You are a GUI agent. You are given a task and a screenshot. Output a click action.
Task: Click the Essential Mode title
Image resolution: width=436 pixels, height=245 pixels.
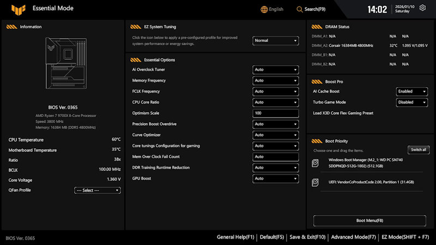tap(53, 8)
